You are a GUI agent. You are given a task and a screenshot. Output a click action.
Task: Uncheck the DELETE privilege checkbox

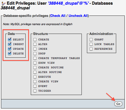(x=10, y=53)
